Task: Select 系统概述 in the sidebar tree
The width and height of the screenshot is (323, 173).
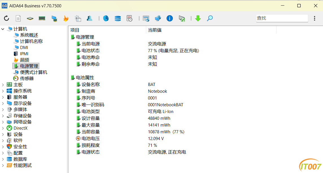Action: click(x=29, y=35)
